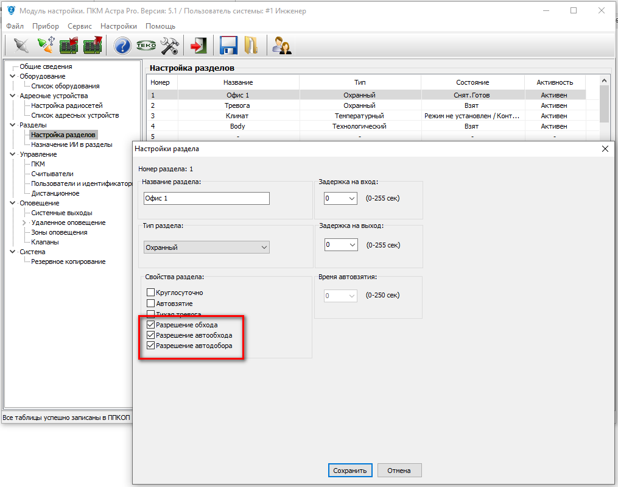Click the blue question mark help icon

point(122,46)
